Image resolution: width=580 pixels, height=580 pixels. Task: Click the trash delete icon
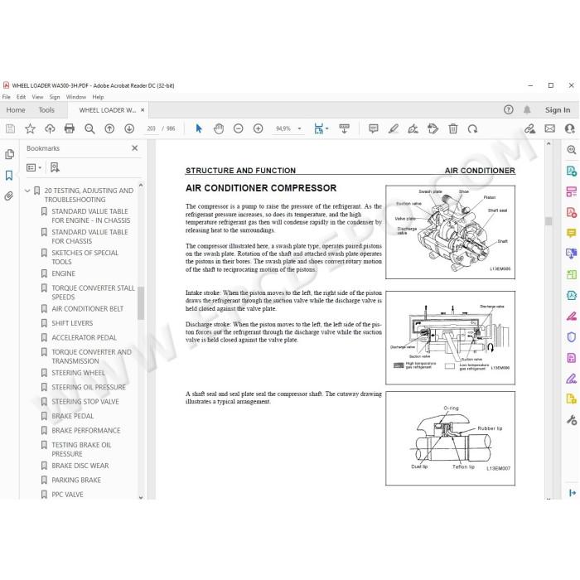(x=452, y=128)
